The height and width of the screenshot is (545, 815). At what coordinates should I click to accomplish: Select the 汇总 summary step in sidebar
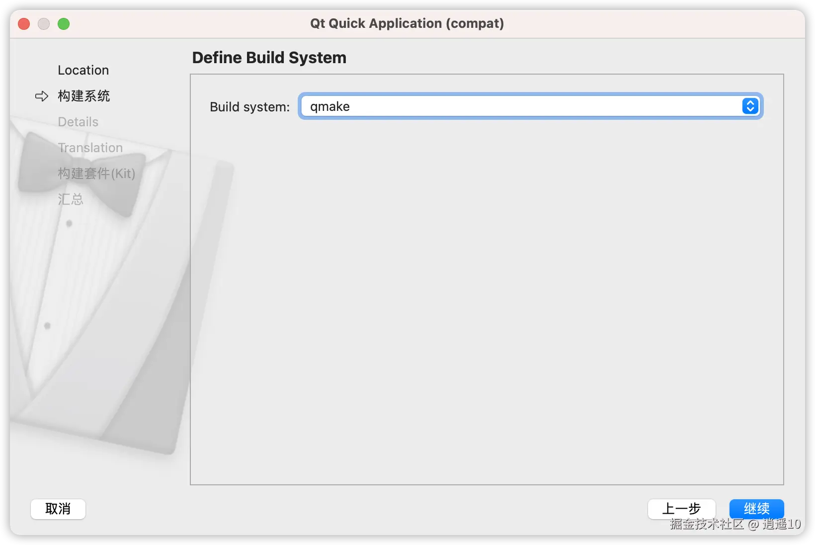click(71, 199)
